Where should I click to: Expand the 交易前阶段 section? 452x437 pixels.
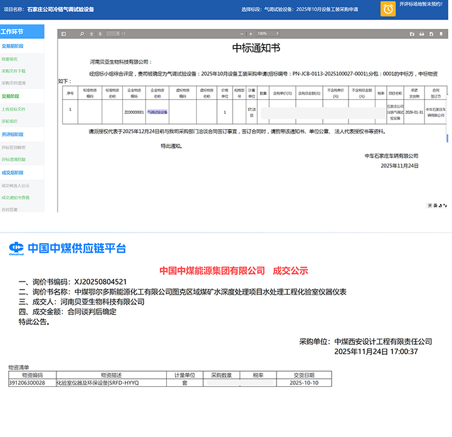tap(13, 46)
